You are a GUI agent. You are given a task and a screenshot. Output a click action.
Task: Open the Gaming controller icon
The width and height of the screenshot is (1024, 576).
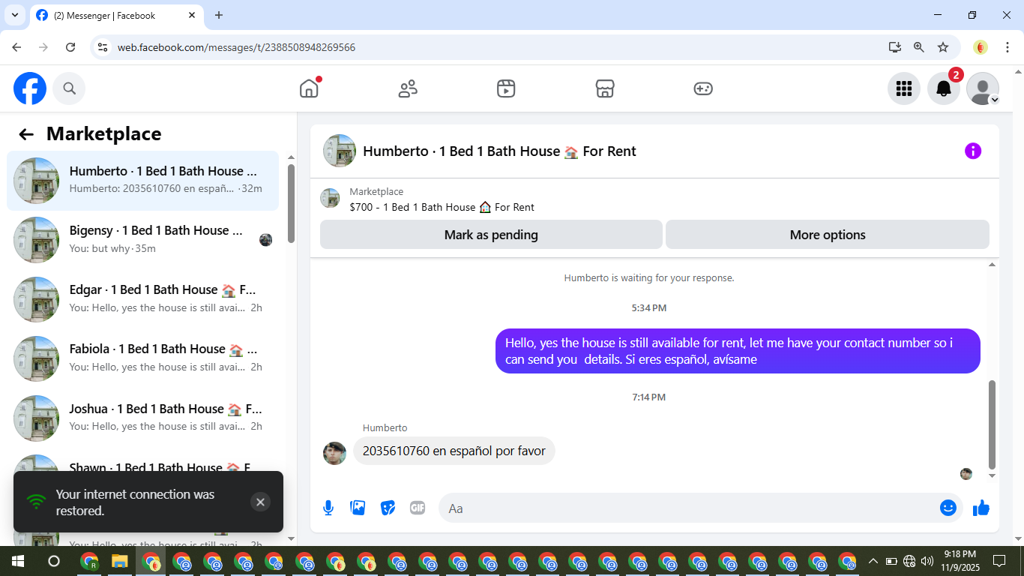point(703,88)
